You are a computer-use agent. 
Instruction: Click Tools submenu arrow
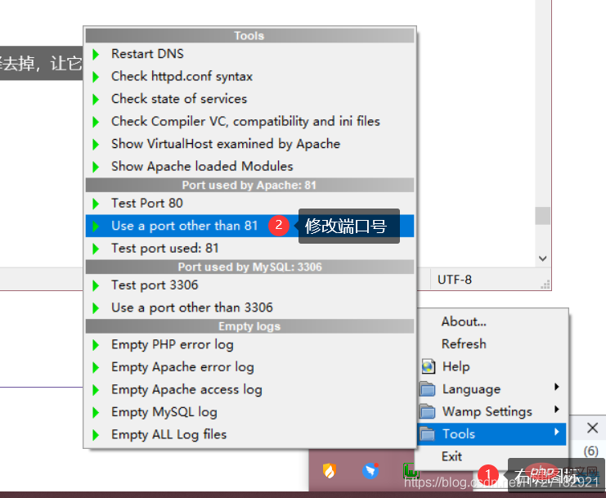click(557, 432)
